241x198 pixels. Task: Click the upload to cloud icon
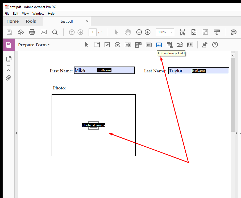(x=21, y=32)
